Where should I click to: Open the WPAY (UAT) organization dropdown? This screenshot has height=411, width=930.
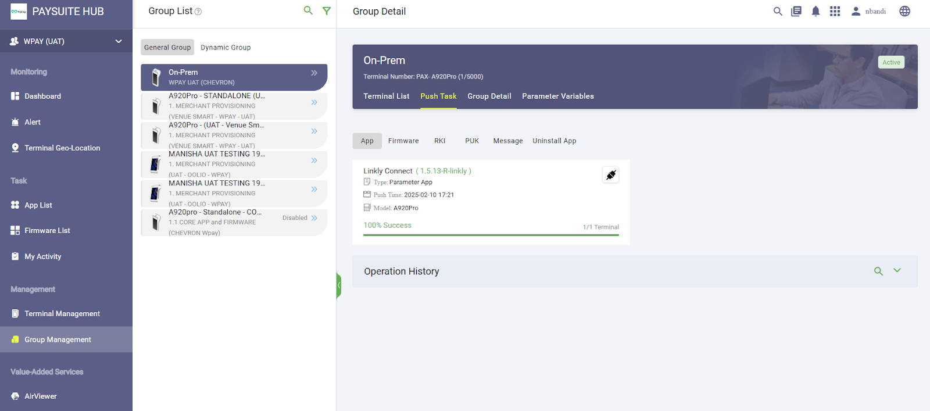pyautogui.click(x=66, y=41)
